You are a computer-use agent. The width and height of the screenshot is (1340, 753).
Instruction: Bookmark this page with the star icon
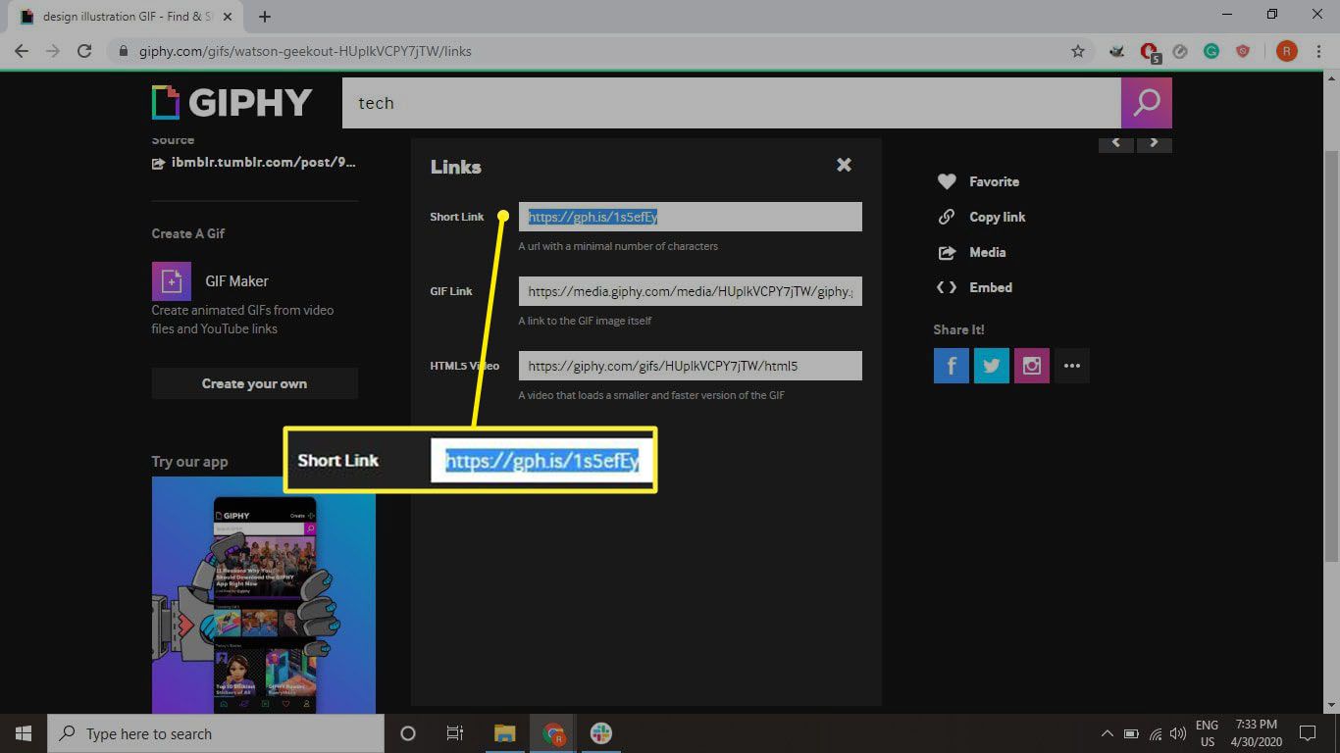[x=1078, y=51]
